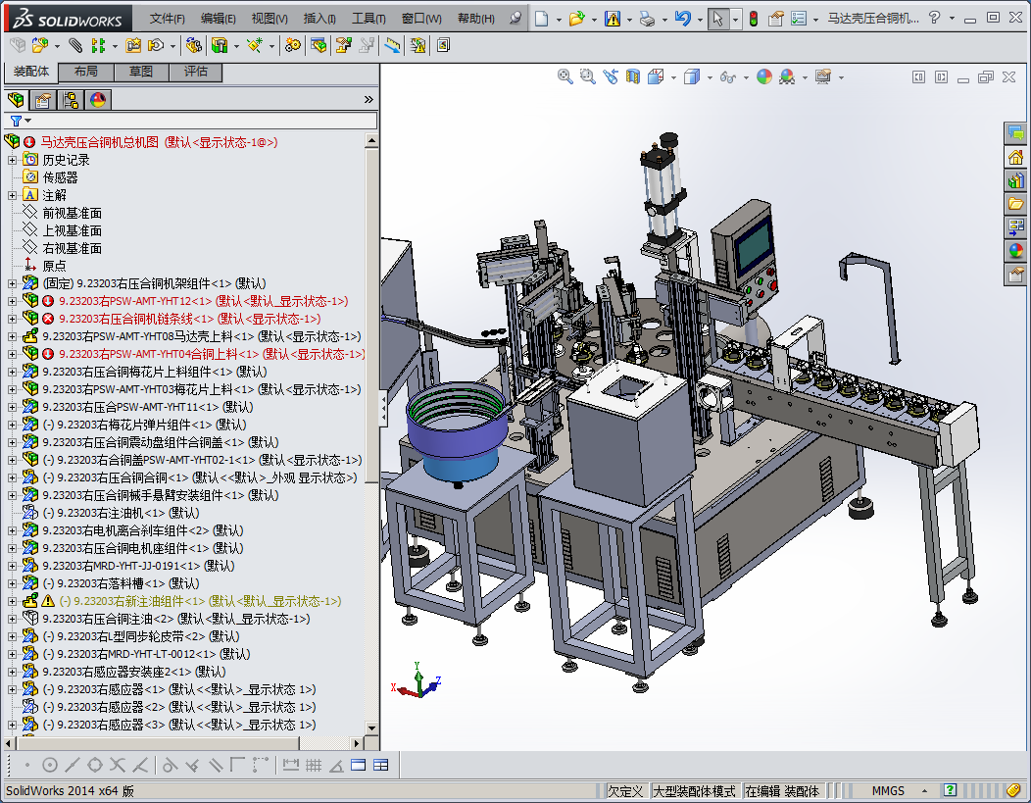Click Zoom to Fit magnifier icon
The image size is (1031, 803).
coord(565,76)
